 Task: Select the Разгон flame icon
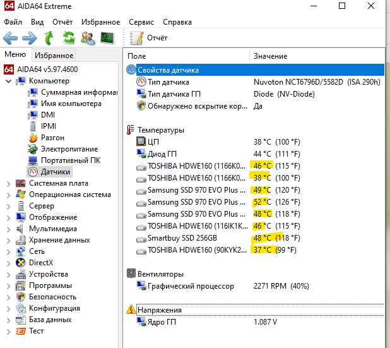pyautogui.click(x=33, y=138)
